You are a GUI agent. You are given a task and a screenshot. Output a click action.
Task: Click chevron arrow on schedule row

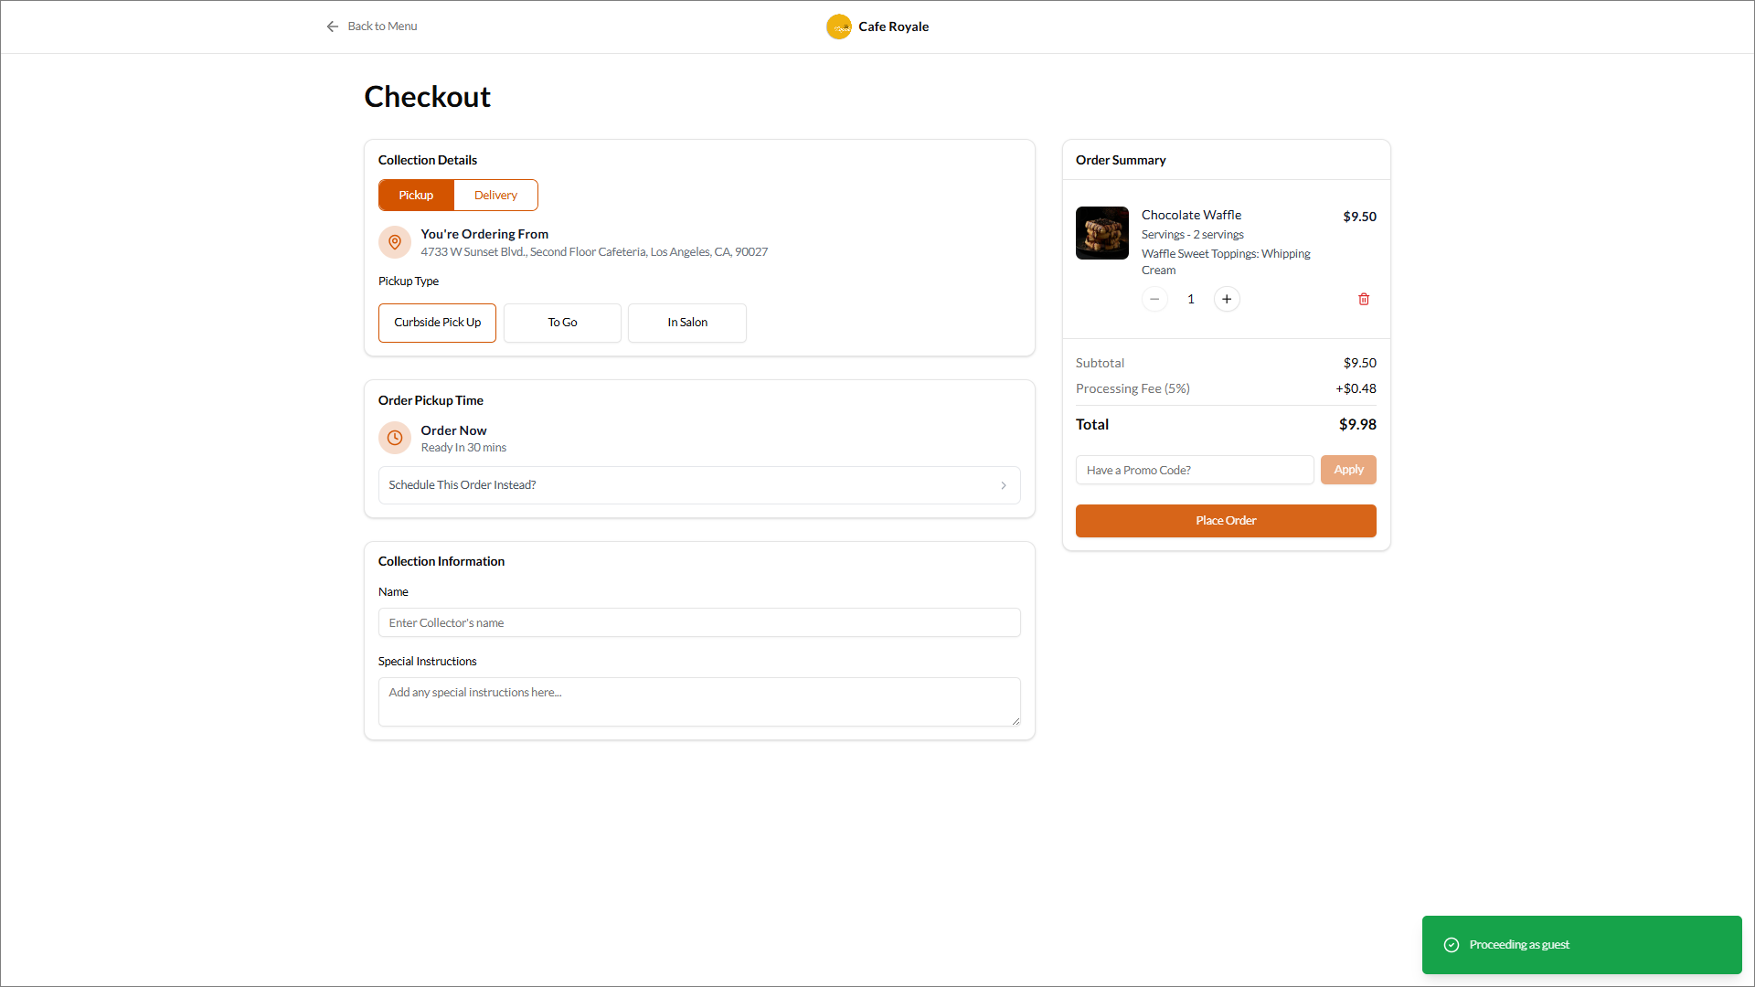[x=1004, y=485]
